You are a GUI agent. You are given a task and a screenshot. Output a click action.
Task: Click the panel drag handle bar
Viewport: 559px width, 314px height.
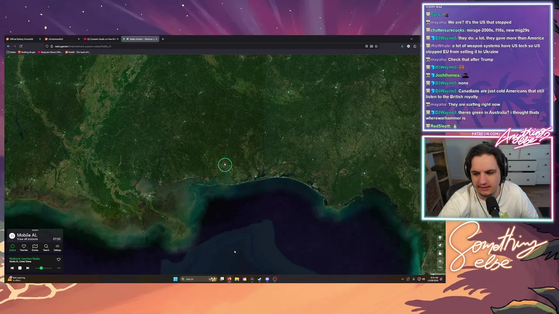click(35, 230)
